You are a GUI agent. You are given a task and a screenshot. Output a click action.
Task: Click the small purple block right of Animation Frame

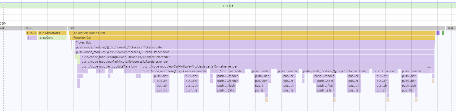(x=438, y=33)
